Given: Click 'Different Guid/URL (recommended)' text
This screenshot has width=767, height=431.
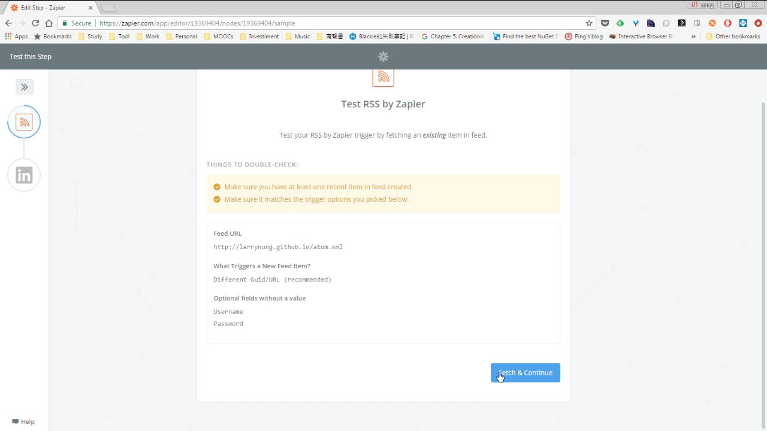Looking at the screenshot, I should (x=273, y=280).
